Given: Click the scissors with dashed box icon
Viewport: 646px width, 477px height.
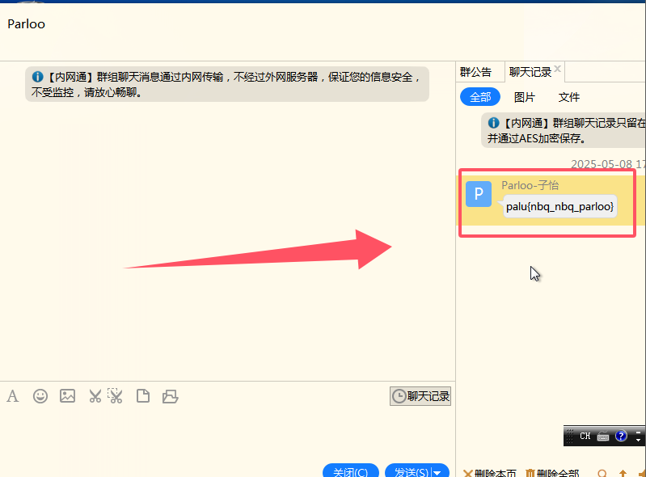Looking at the screenshot, I should pyautogui.click(x=116, y=396).
